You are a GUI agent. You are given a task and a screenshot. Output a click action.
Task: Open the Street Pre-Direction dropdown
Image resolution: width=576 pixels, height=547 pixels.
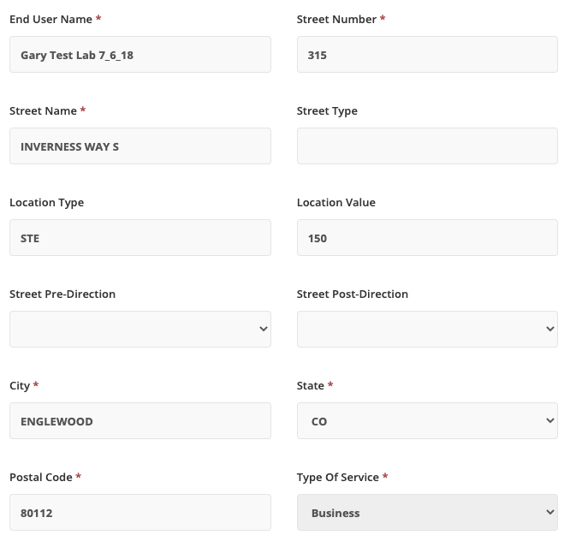140,330
